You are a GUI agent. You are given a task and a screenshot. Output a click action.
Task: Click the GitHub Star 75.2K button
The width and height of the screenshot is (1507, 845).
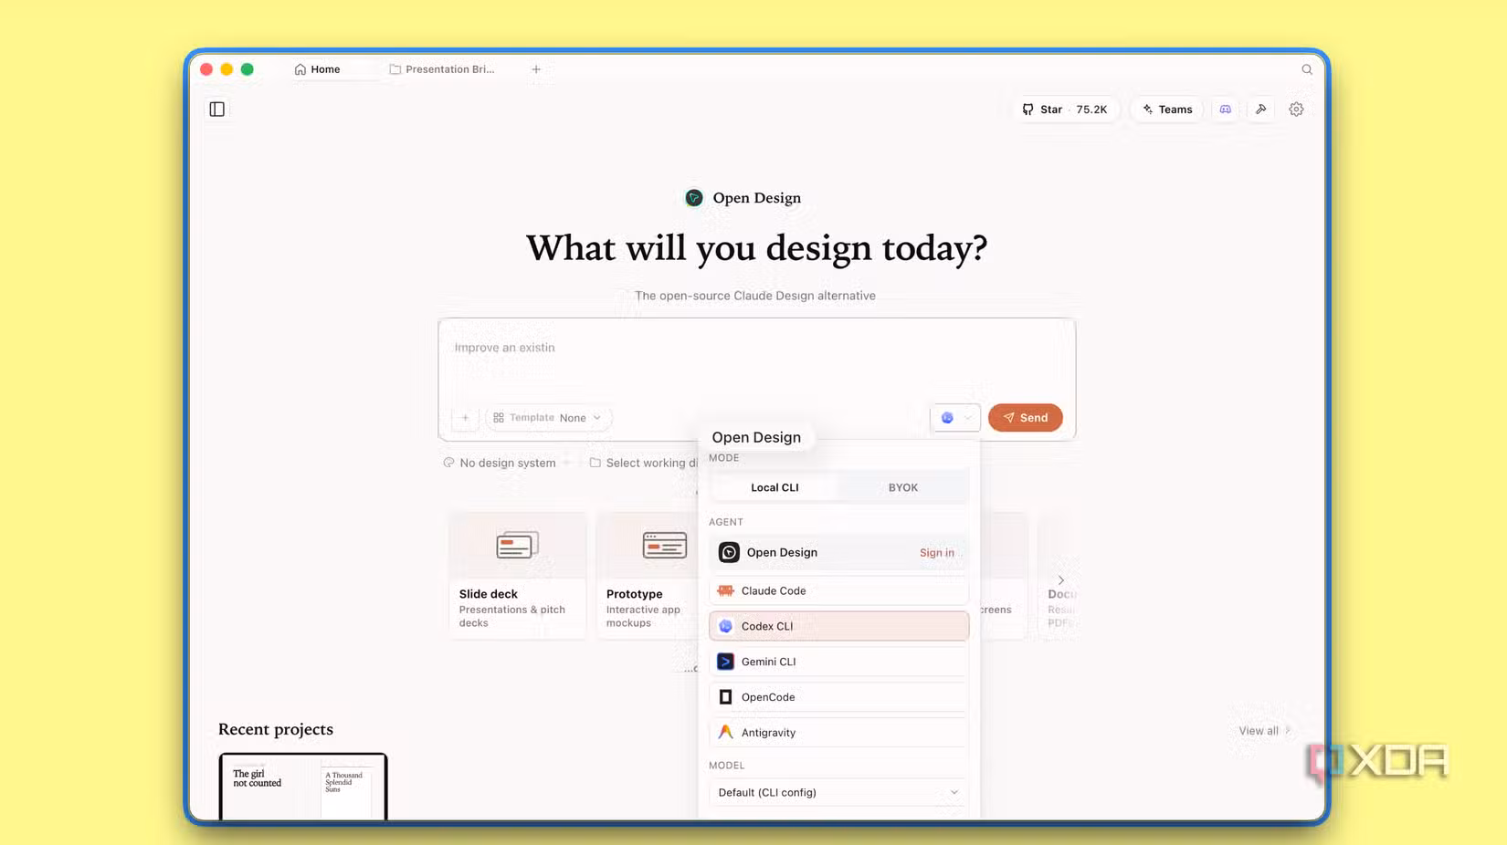click(1065, 110)
